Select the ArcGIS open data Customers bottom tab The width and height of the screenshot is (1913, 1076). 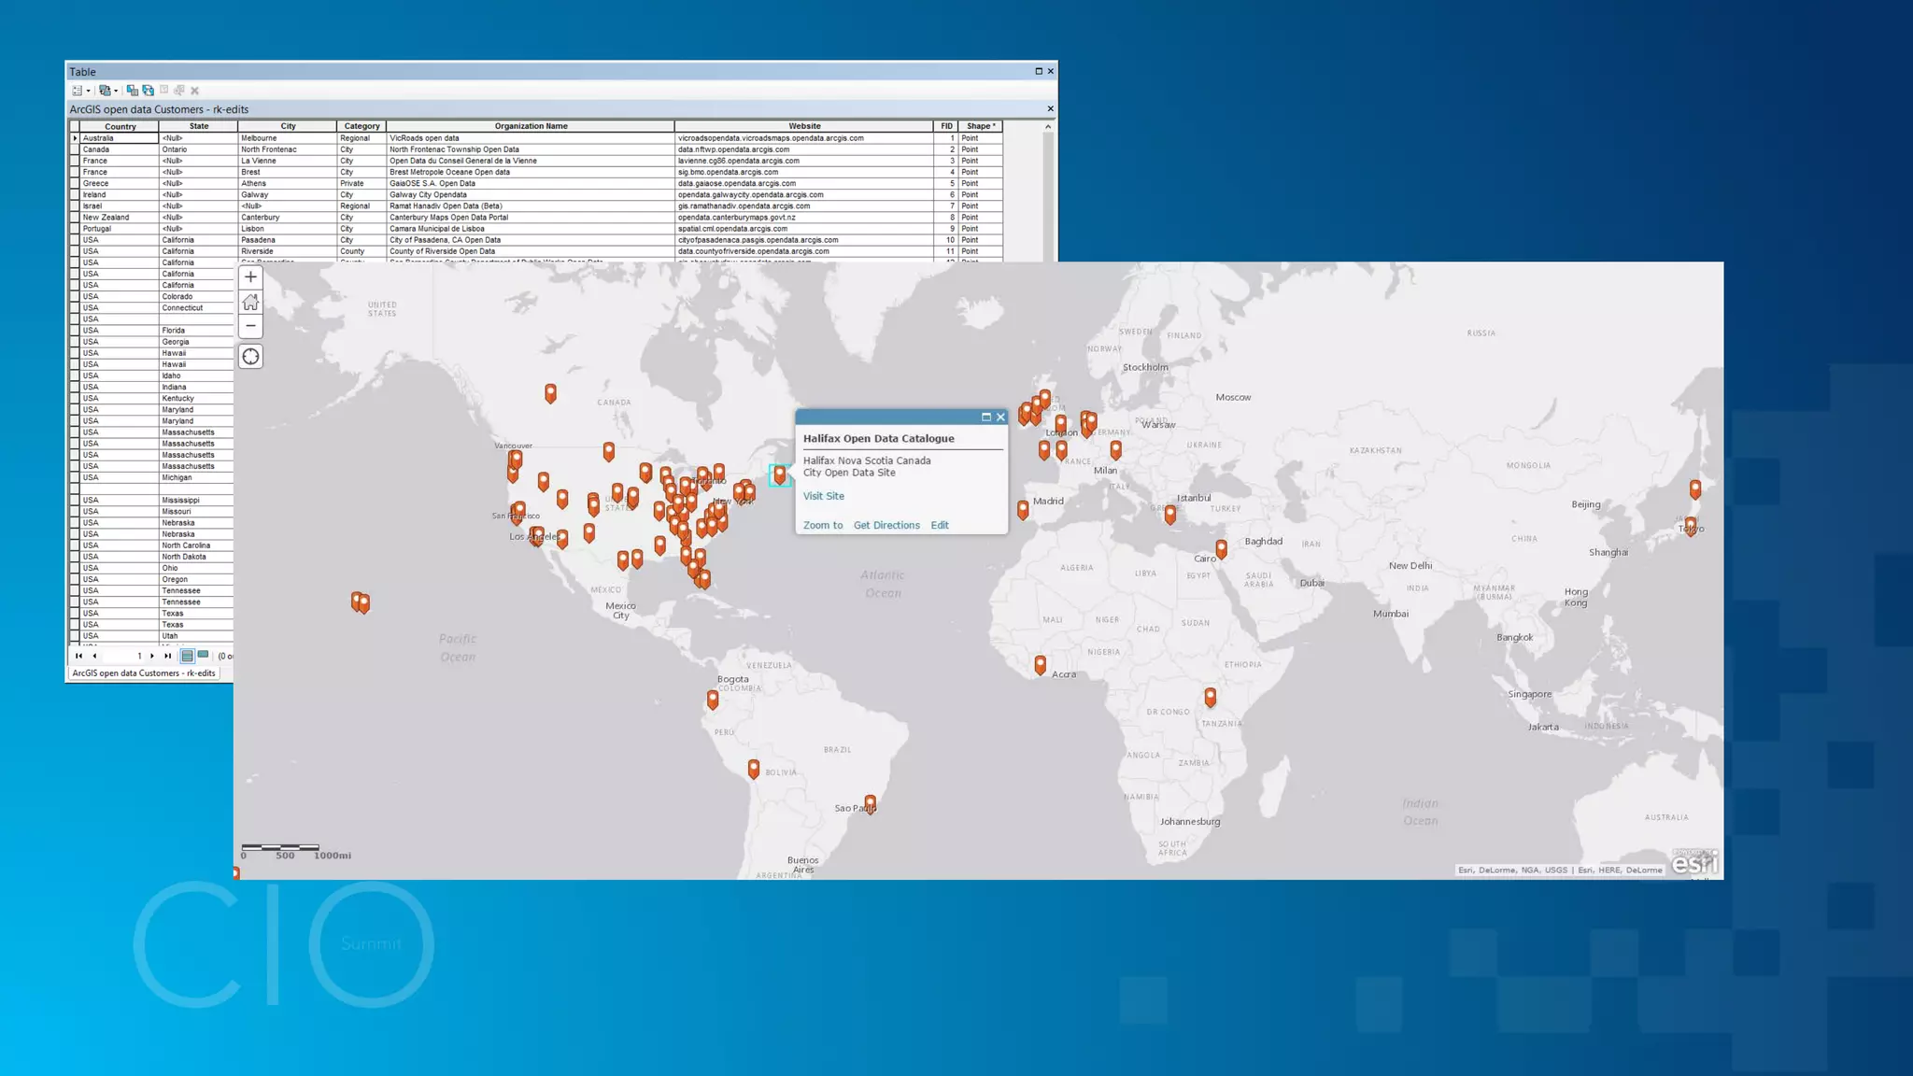(144, 673)
